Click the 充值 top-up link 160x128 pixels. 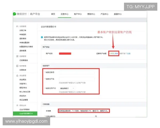pyautogui.click(x=129, y=54)
